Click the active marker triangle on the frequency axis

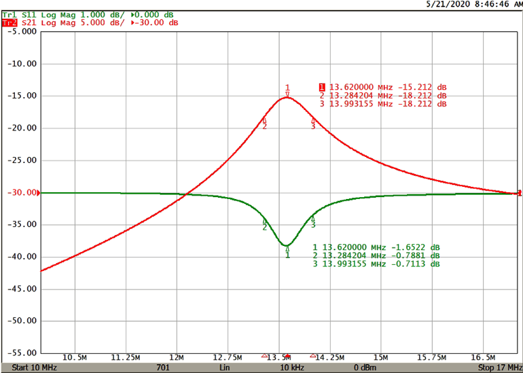[287, 356]
